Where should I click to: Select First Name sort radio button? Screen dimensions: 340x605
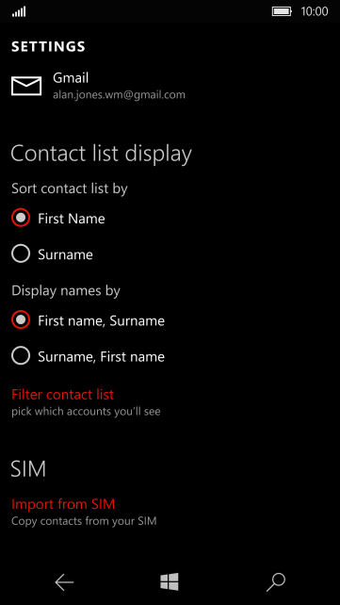tap(21, 219)
